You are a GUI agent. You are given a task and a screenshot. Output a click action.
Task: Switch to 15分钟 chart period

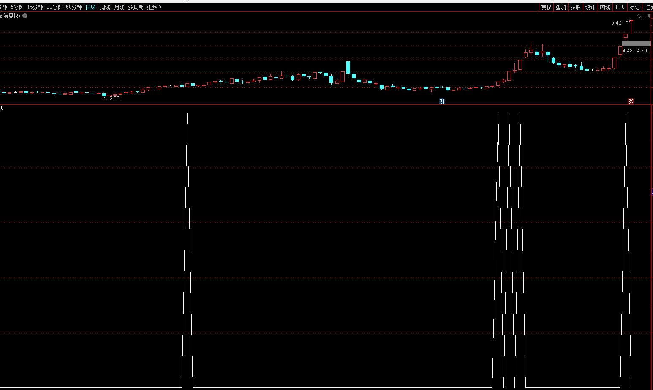(35, 7)
